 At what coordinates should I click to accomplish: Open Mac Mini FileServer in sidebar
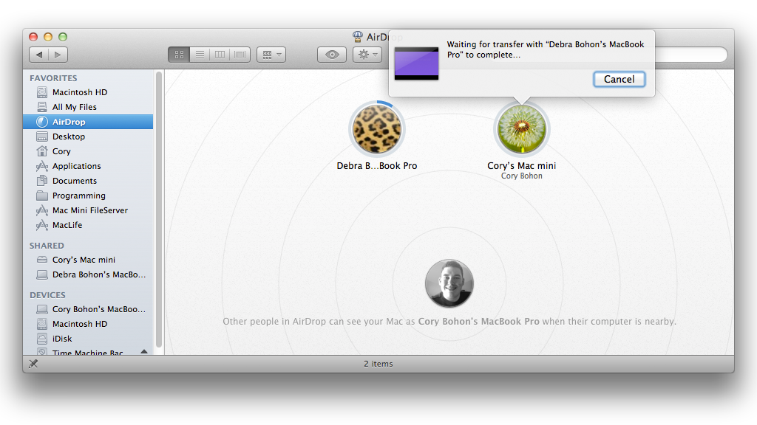click(x=88, y=210)
